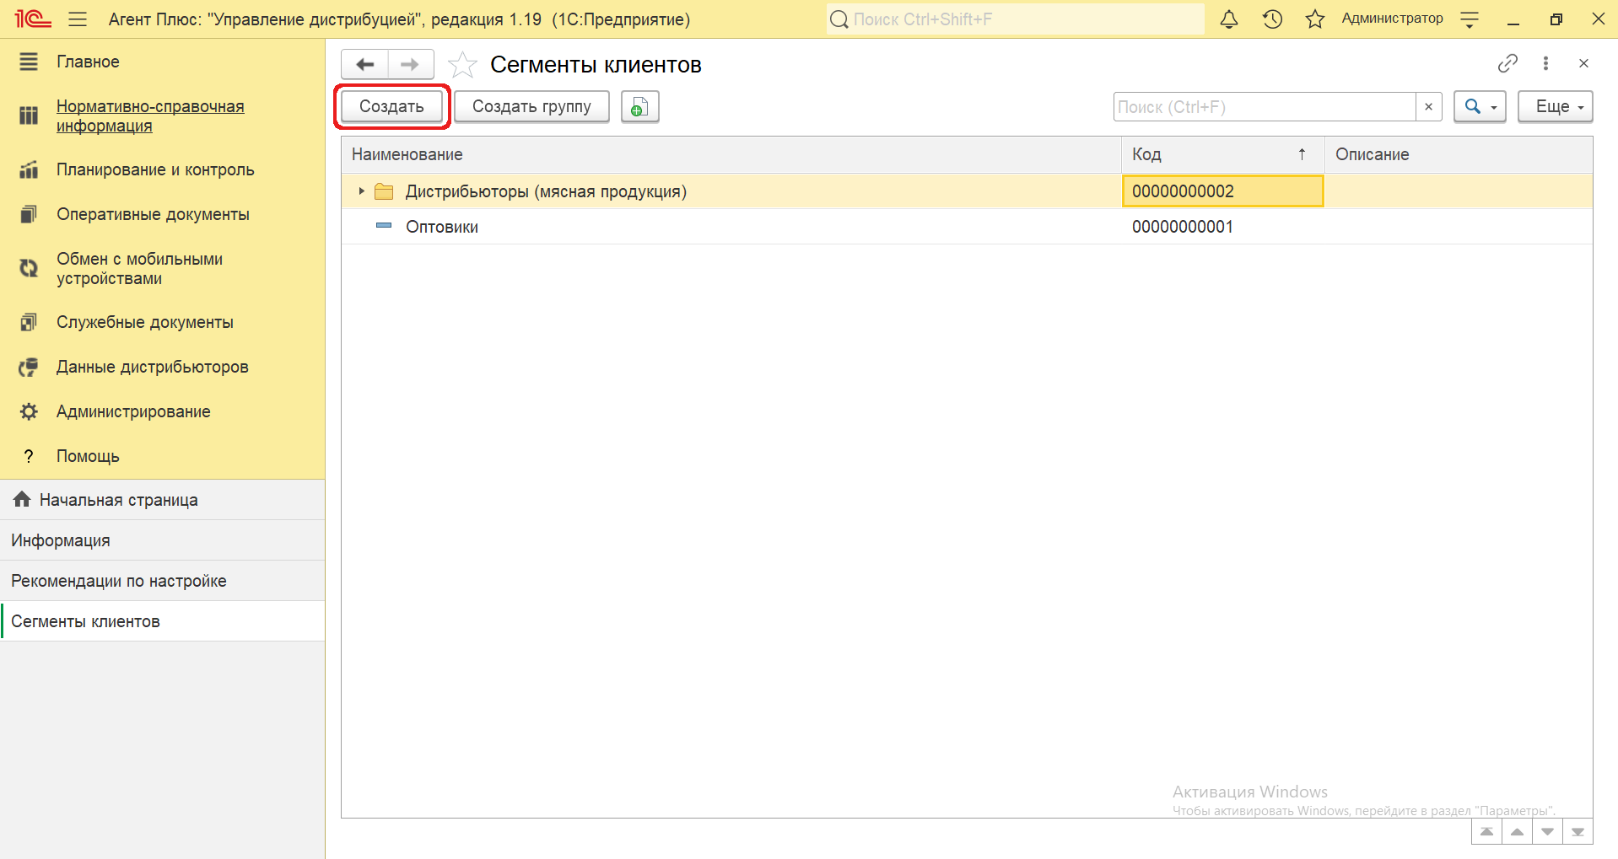Viewport: 1618px width, 859px height.
Task: Open the service settings menu near Администратор
Action: (x=1470, y=19)
